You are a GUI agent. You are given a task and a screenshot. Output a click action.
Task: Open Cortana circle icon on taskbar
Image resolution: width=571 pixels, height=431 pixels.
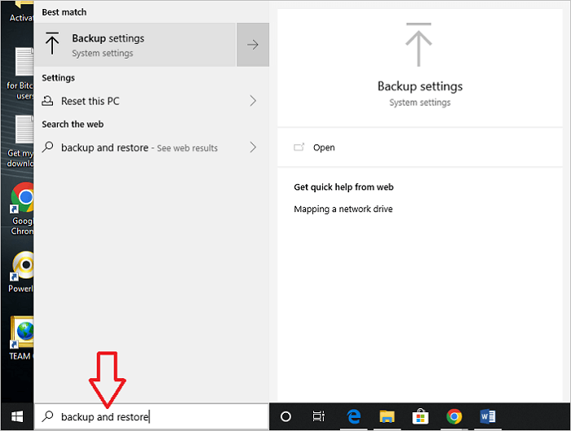click(285, 416)
